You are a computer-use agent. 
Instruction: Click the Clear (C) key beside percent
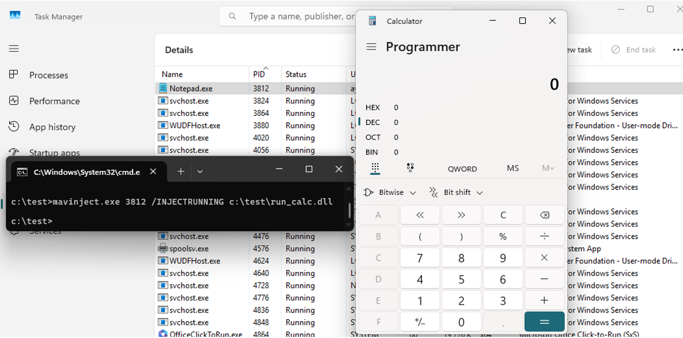point(503,215)
